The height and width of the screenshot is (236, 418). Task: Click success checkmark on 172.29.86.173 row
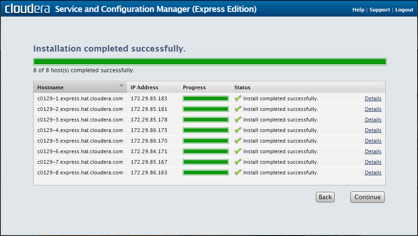pyautogui.click(x=238, y=130)
